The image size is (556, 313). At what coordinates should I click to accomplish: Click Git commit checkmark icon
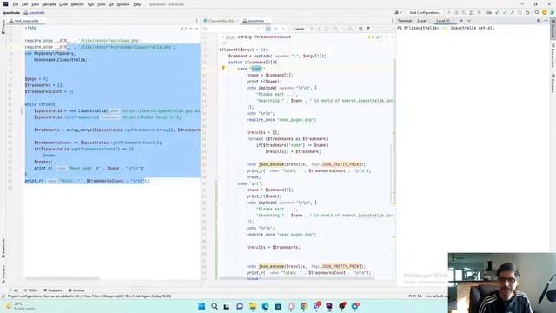pyautogui.click(x=505, y=13)
